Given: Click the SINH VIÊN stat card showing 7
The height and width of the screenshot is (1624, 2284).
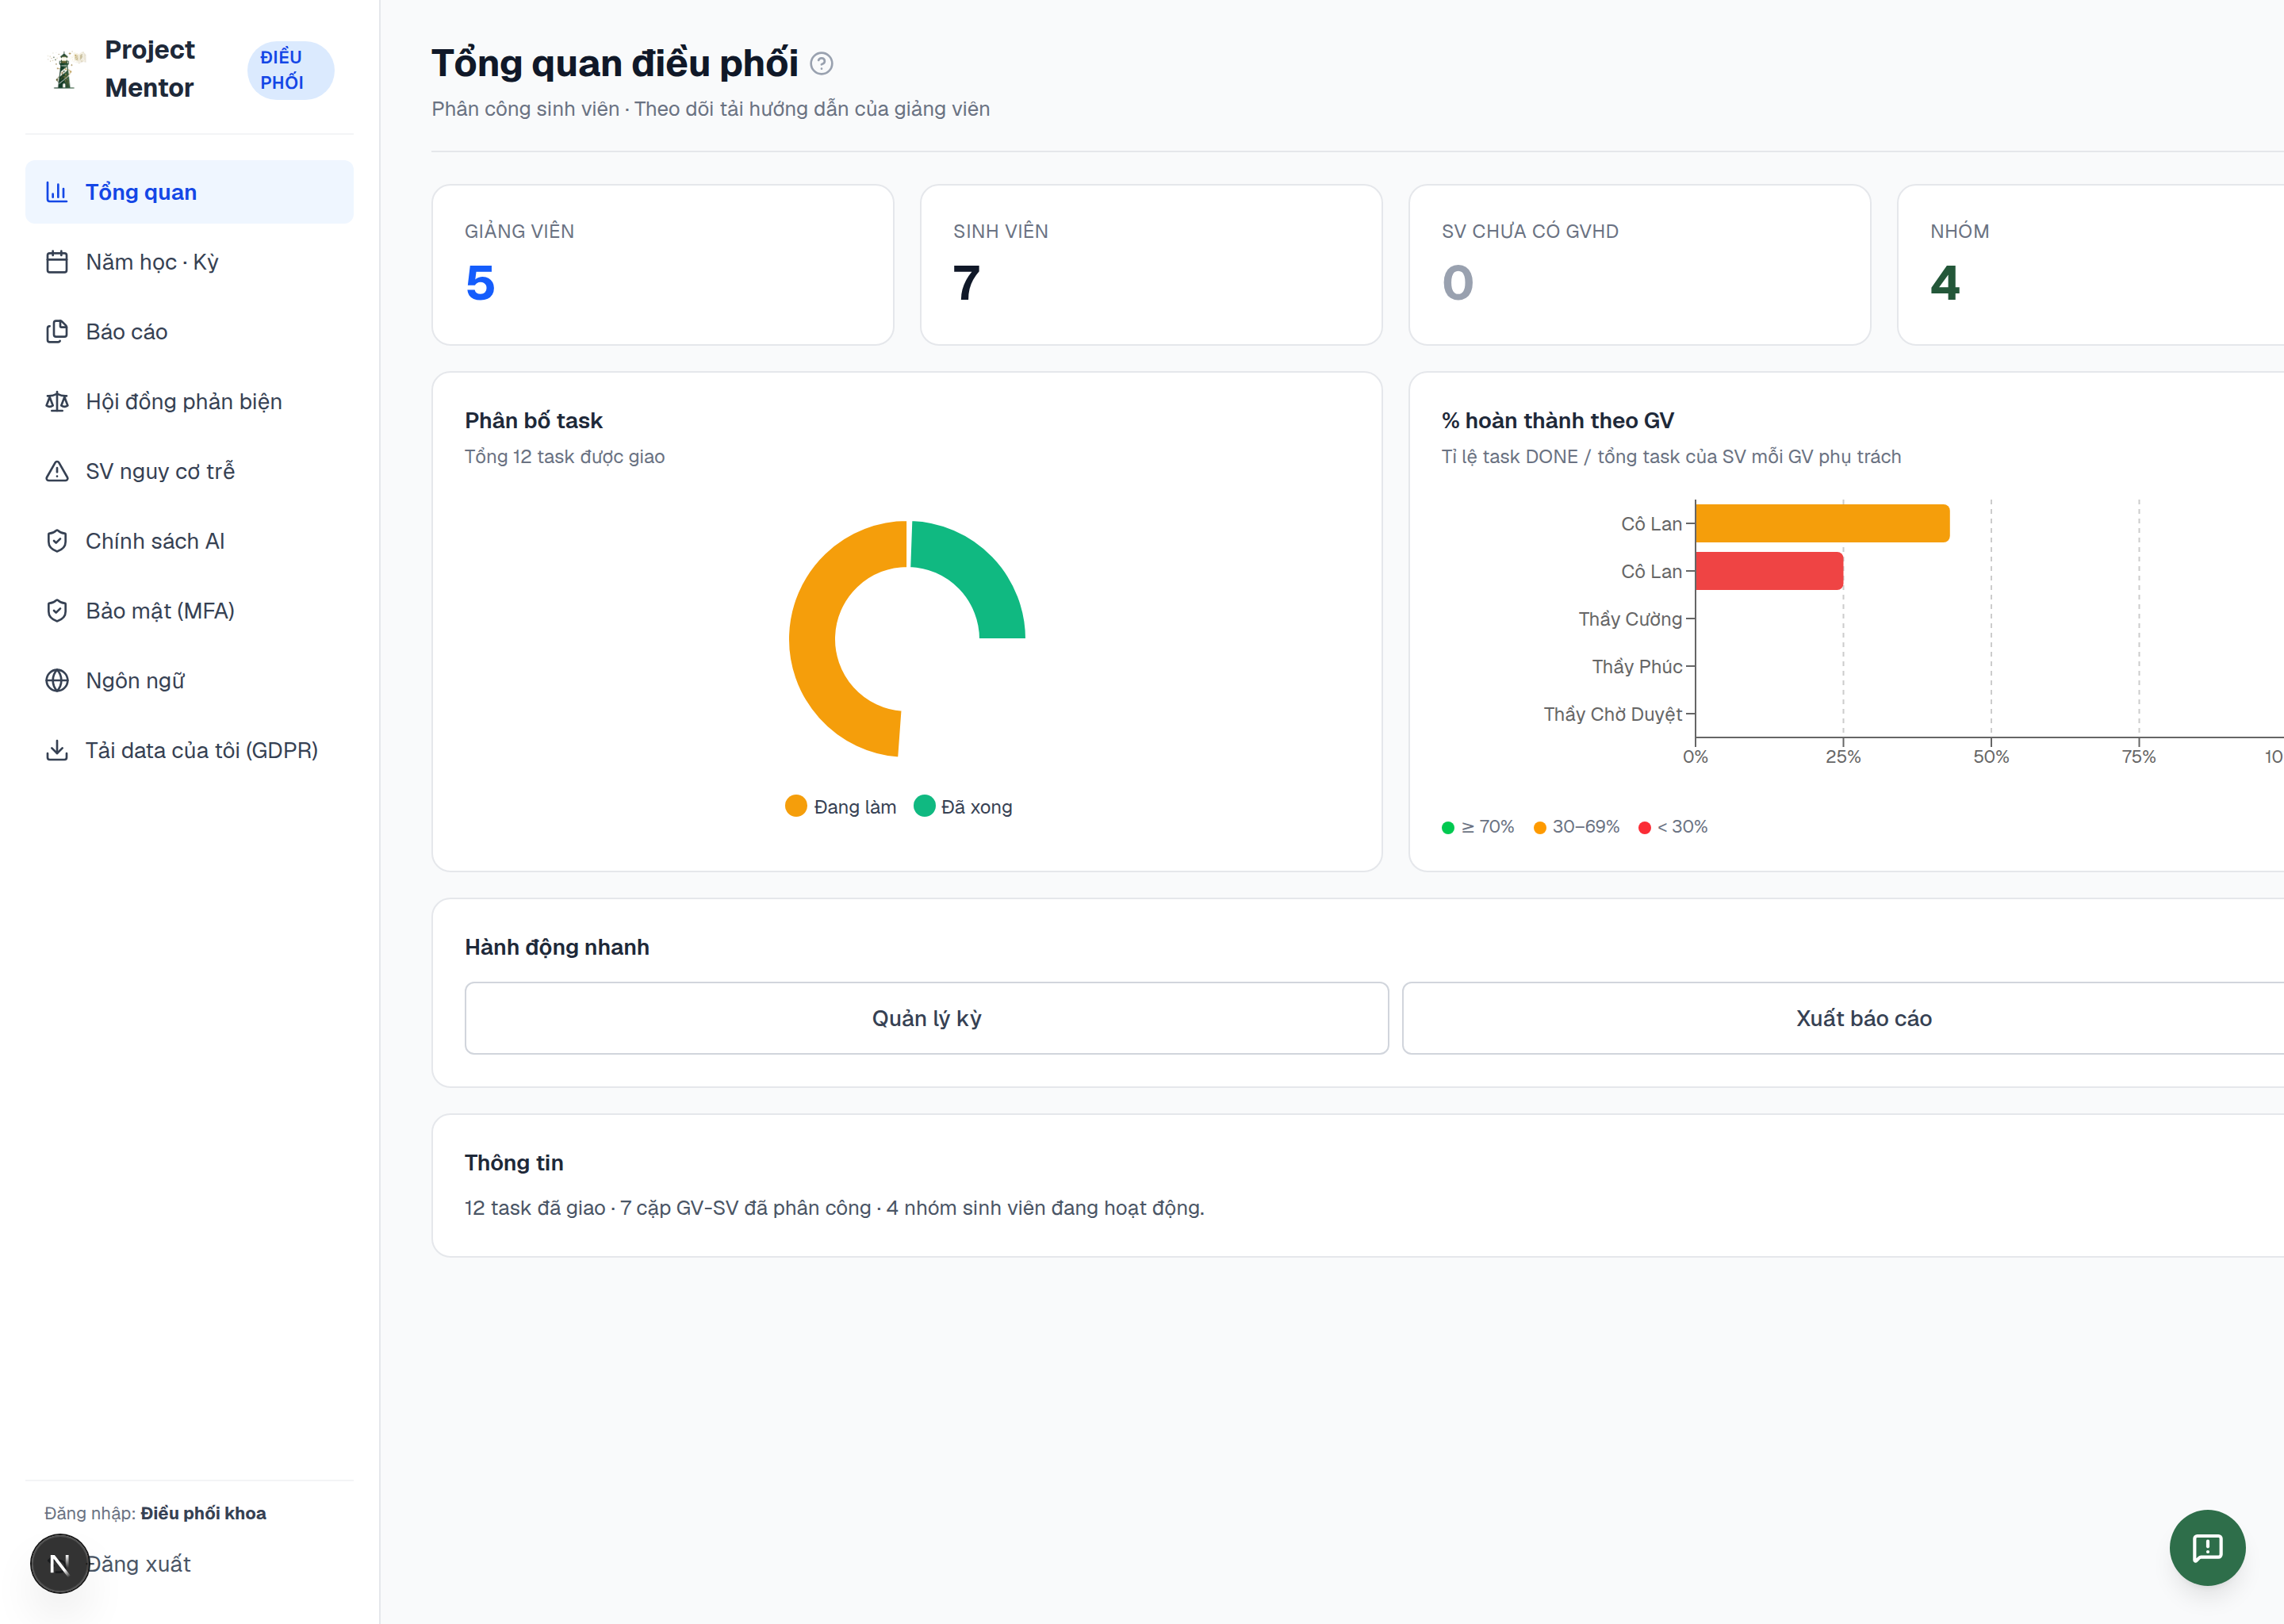Looking at the screenshot, I should (x=1151, y=265).
